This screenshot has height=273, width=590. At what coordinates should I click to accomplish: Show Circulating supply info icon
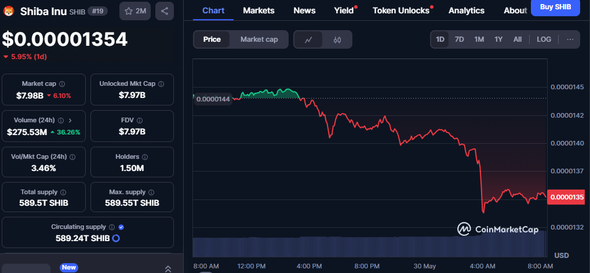click(x=112, y=227)
